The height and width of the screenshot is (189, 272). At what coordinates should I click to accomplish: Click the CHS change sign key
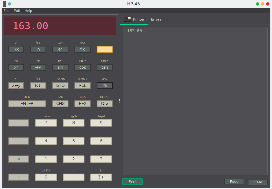(x=60, y=104)
